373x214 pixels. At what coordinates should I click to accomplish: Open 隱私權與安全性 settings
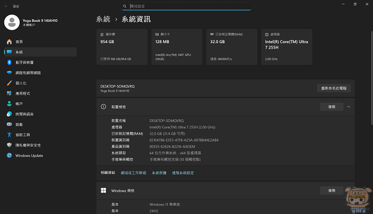pyautogui.click(x=28, y=145)
